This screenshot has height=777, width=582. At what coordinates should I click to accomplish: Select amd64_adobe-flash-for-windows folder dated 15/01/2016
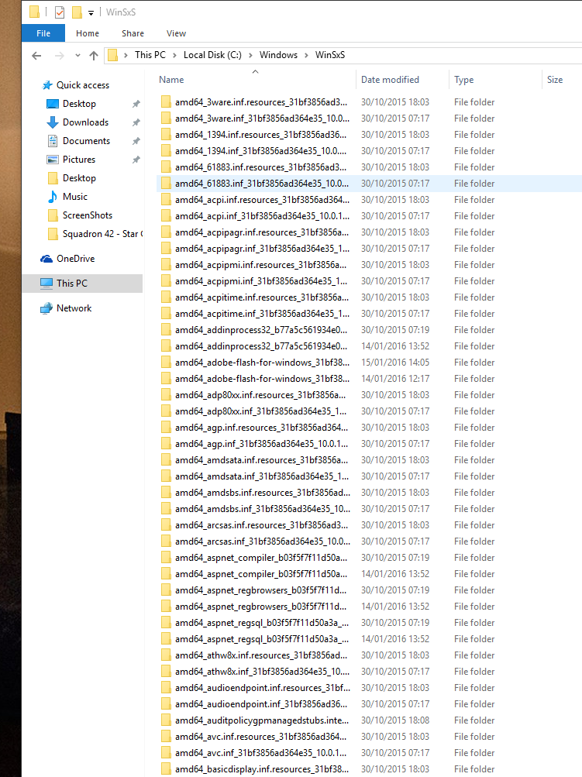click(262, 363)
